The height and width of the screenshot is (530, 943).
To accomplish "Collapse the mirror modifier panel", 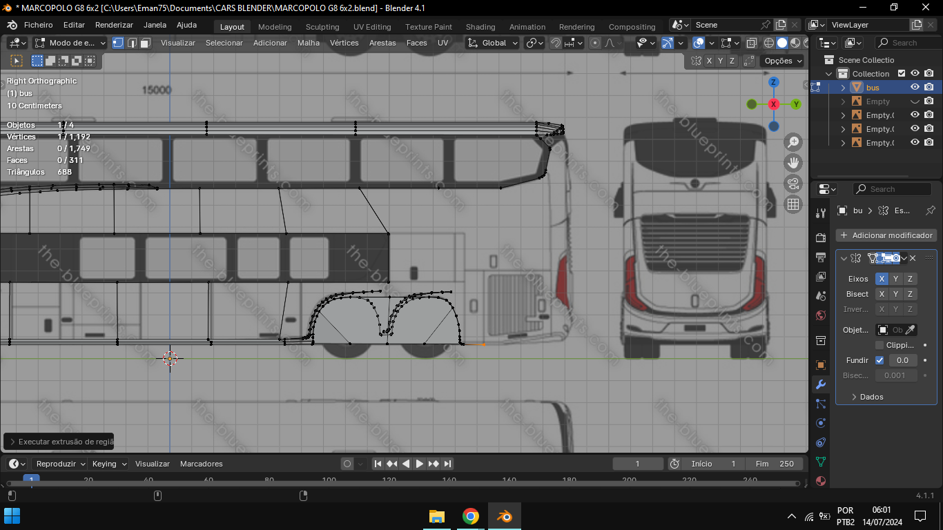I will 844,258.
